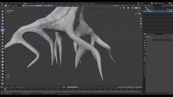This screenshot has height=97, width=173.
Task: Open the Brush settings dropdown
Action: [x=56, y=6]
